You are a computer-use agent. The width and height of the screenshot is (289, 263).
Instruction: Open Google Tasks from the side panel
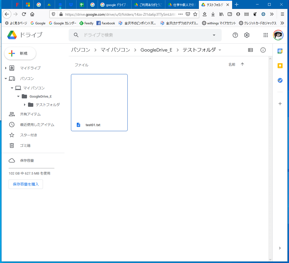pos(280,80)
